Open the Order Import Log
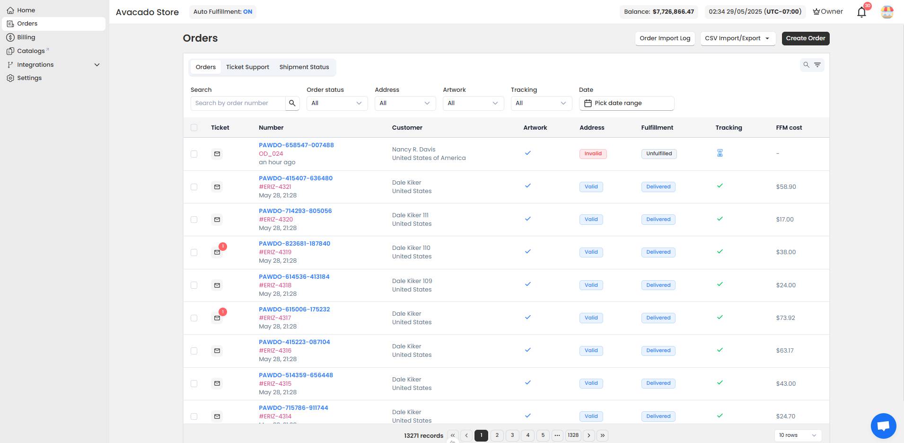 (665, 38)
